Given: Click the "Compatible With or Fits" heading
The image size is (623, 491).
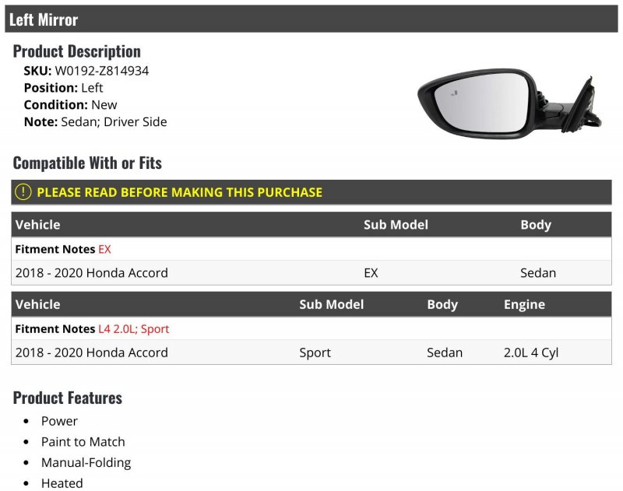Looking at the screenshot, I should 87,163.
